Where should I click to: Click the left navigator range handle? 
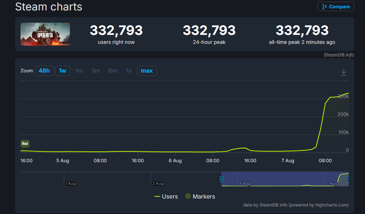[x=221, y=179]
